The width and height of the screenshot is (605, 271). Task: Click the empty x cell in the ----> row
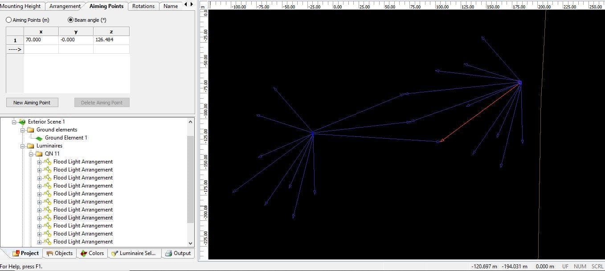[x=41, y=49]
